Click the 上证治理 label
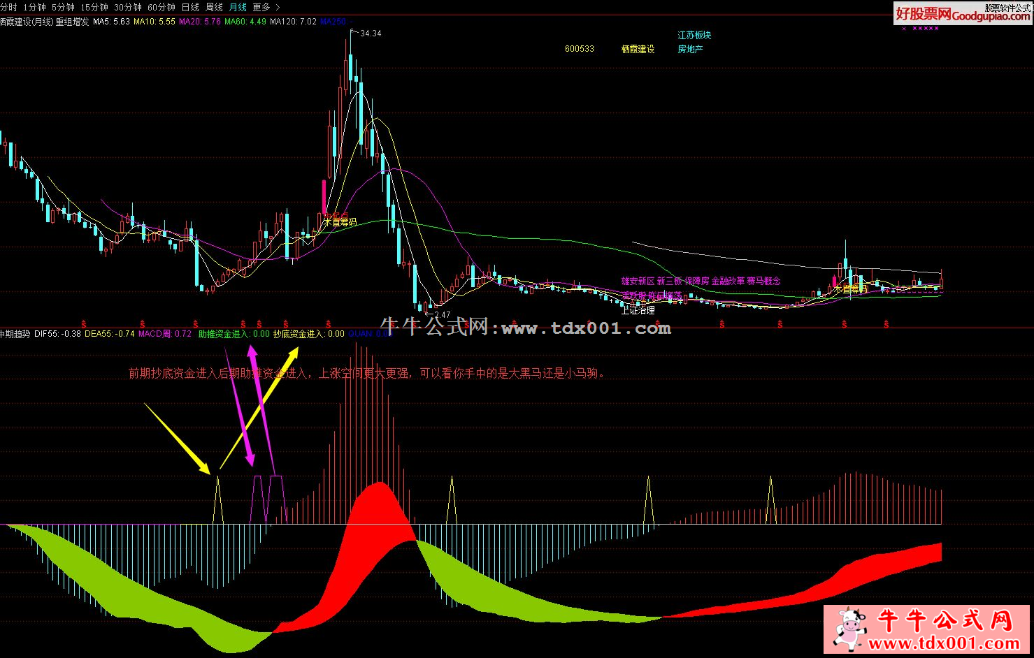 point(638,310)
